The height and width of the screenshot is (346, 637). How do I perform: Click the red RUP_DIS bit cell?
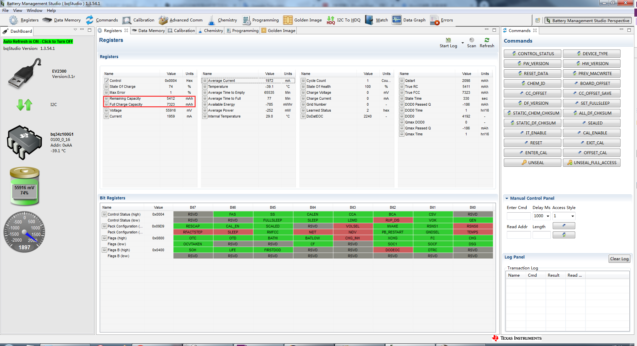tap(393, 220)
